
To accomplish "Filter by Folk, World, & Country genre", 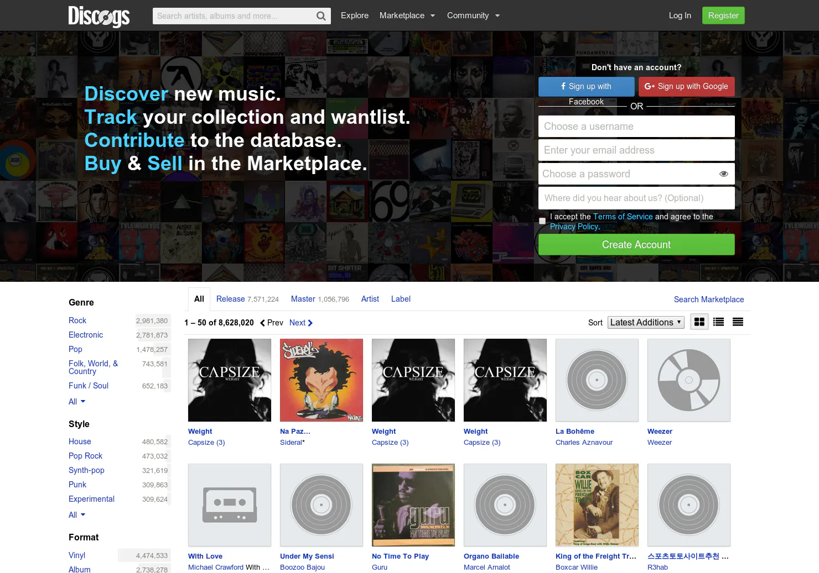I will coord(93,367).
